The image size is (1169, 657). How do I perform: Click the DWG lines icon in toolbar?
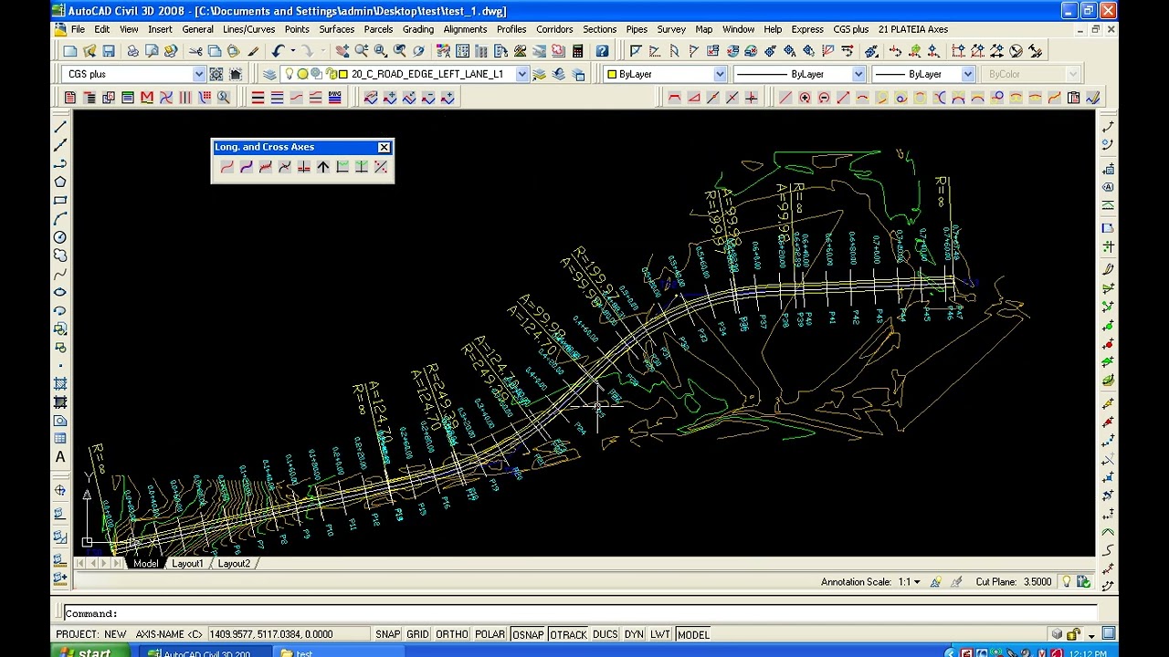[x=334, y=98]
